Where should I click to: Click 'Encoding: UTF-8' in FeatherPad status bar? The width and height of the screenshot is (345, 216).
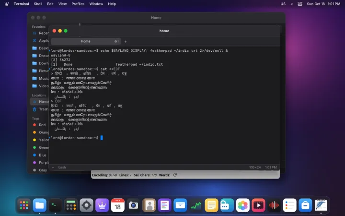[104, 175]
